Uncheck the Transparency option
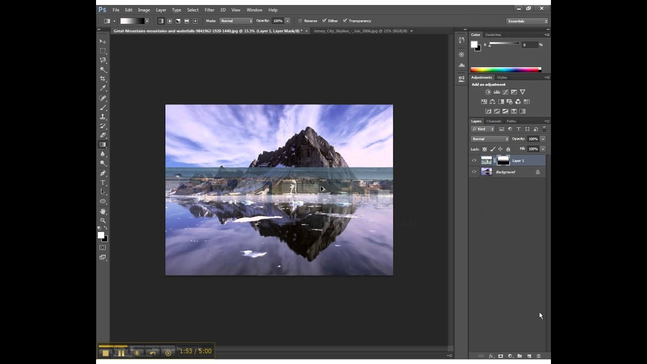647x364 pixels. click(x=345, y=21)
